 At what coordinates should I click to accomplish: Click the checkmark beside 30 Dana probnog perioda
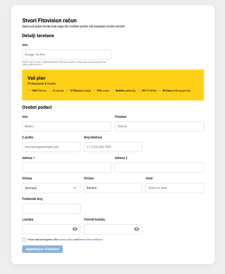pos(160,90)
